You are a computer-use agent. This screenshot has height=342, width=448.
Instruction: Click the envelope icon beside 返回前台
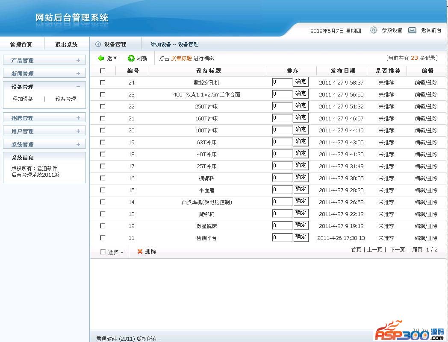(412, 30)
